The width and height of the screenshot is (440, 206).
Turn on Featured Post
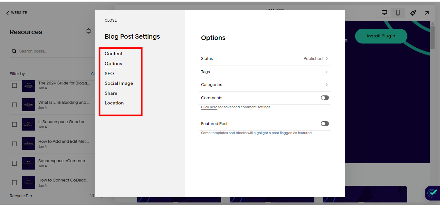point(324,123)
